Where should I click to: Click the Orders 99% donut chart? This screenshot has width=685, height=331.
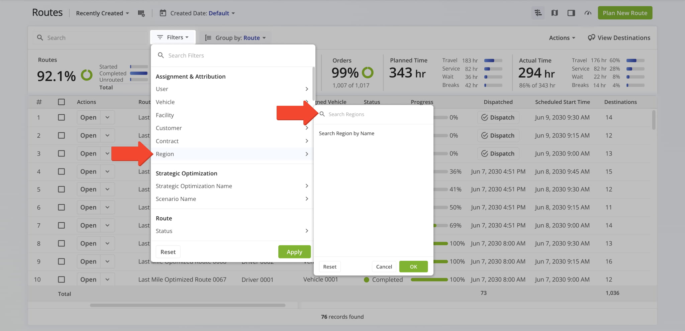pos(368,72)
